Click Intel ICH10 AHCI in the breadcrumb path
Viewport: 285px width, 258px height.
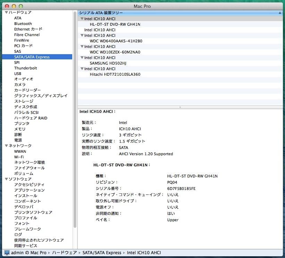pos(145,252)
